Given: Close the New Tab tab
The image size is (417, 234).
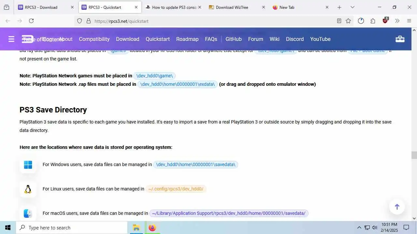Looking at the screenshot, I should pyautogui.click(x=327, y=7).
